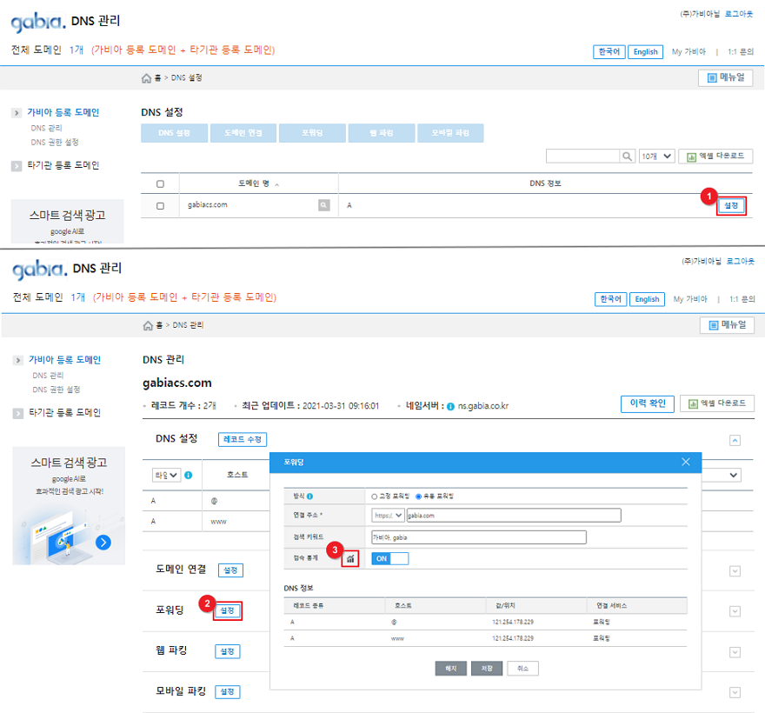Select the 유동 포워딩 radio option
The width and height of the screenshot is (765, 713).
(418, 496)
